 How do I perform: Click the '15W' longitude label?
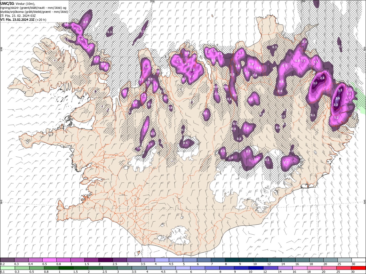coord(303,1)
